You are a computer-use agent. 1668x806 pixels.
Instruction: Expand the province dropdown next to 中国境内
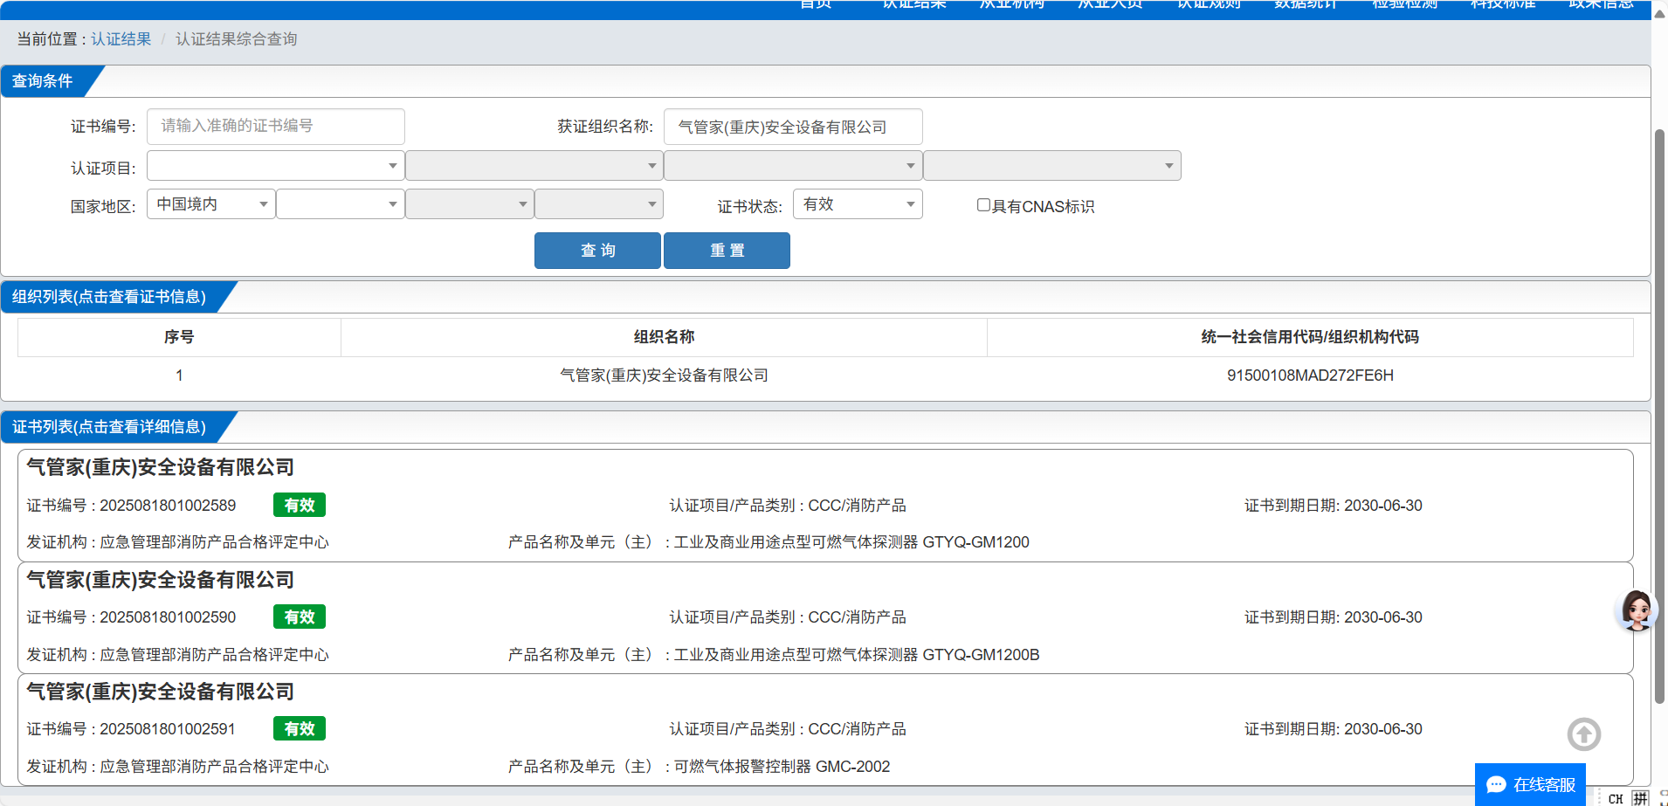point(340,204)
